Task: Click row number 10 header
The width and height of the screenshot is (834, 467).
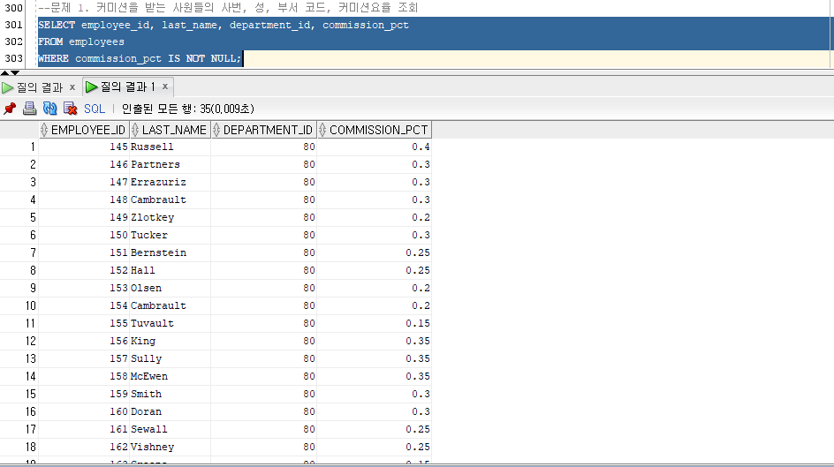Action: [19, 305]
